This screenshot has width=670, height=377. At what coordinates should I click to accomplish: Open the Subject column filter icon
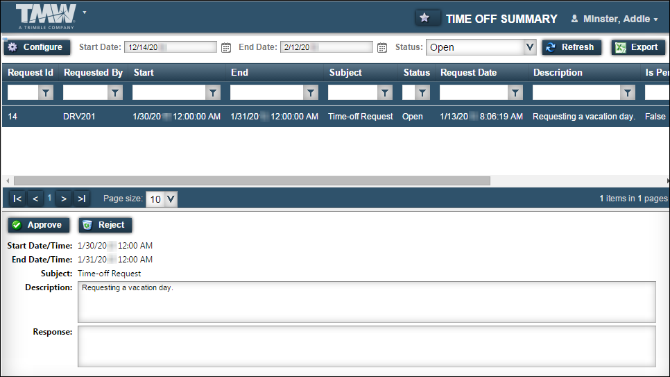click(x=385, y=92)
